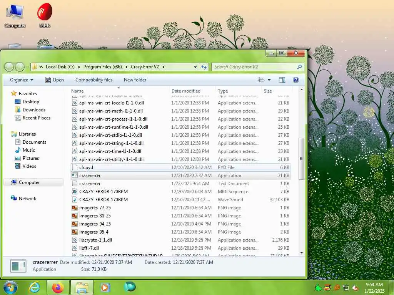The width and height of the screenshot is (394, 295).
Task: Select the clr.pyd file icon
Action: (75, 167)
